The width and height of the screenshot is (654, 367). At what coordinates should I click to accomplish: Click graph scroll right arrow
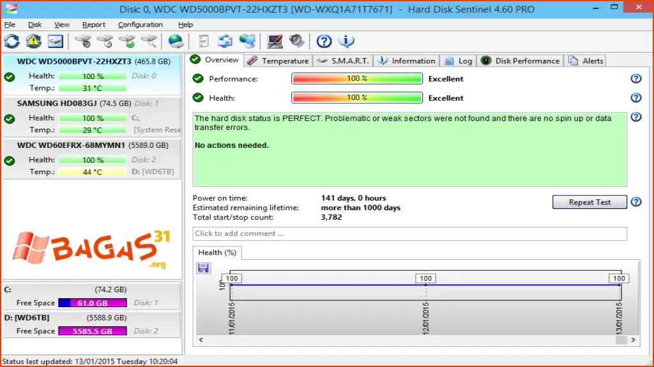pyautogui.click(x=633, y=340)
